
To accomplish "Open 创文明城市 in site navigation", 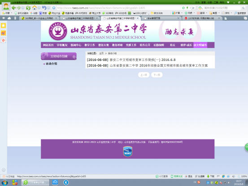I will [x=200, y=45].
